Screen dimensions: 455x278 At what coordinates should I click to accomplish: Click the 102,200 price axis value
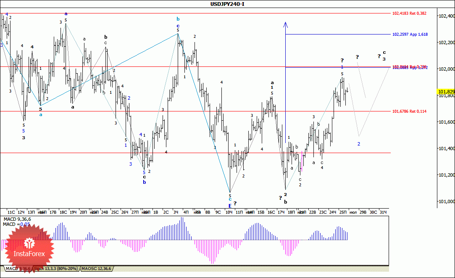point(446,42)
